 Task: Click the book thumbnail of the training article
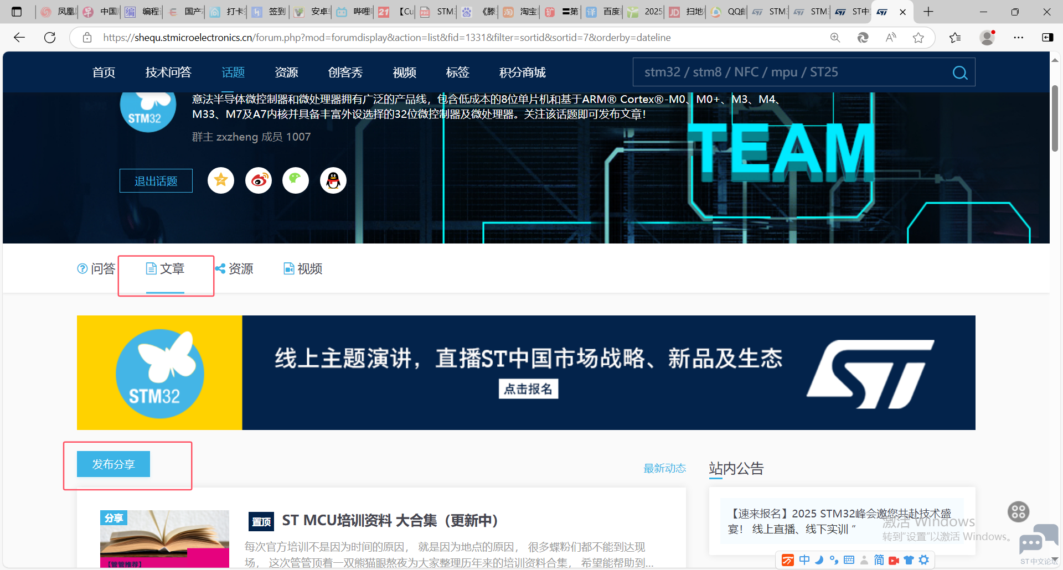click(x=164, y=539)
